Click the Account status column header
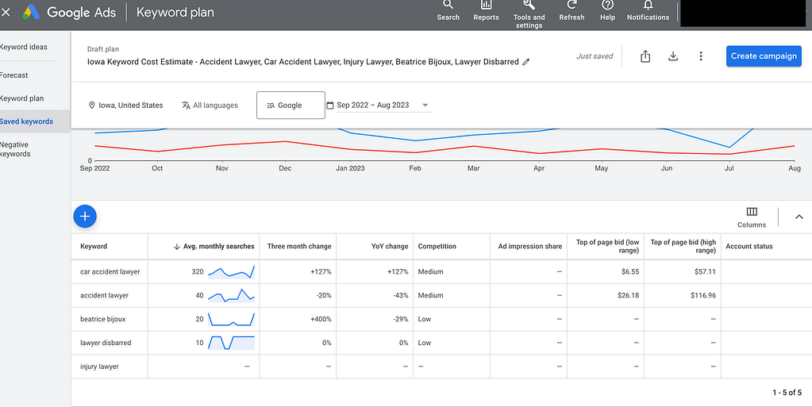Viewport: 812px width, 407px height. tap(749, 247)
